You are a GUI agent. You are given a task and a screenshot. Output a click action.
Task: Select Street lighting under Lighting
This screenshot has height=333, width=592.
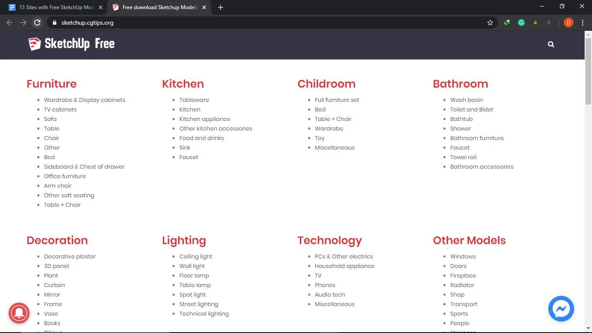click(198, 304)
